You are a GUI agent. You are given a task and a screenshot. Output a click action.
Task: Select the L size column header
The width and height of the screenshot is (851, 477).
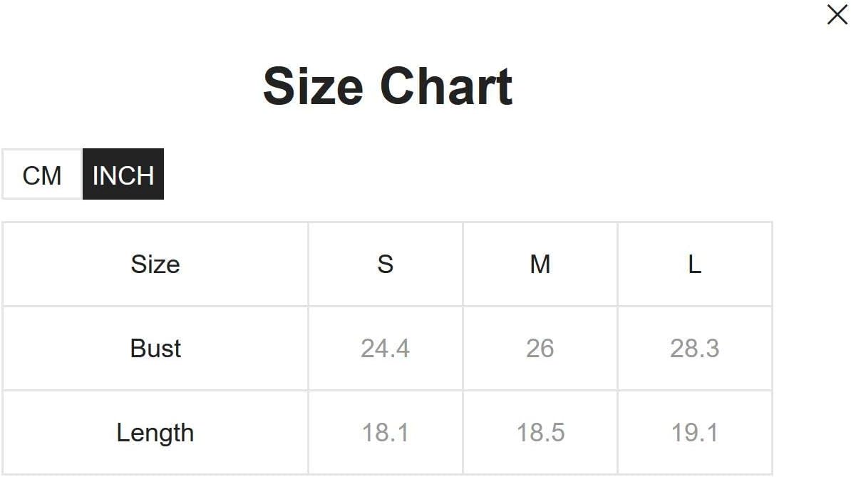[x=694, y=265]
